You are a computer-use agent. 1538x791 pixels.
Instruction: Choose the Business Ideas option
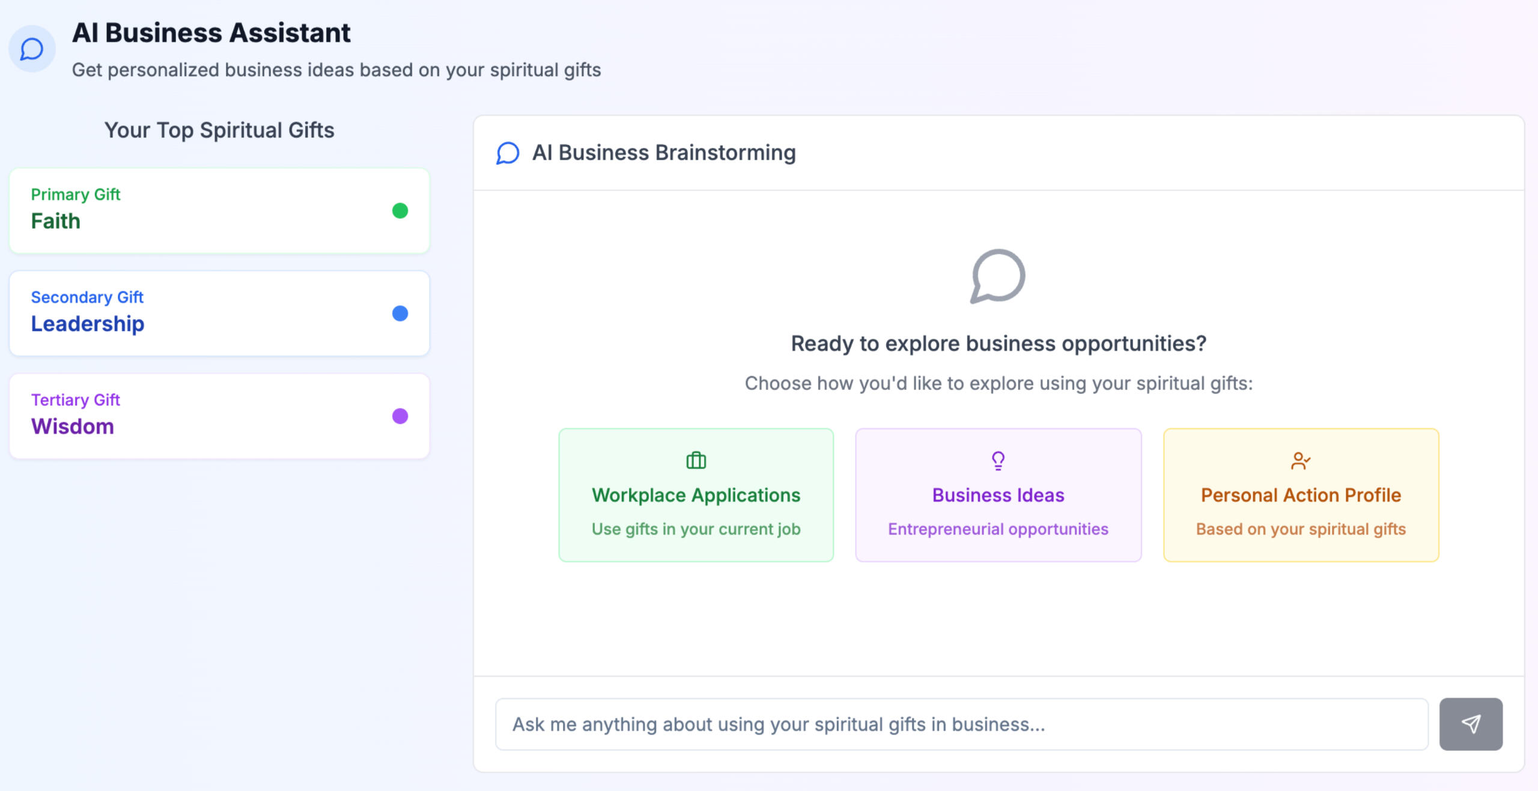pyautogui.click(x=998, y=495)
